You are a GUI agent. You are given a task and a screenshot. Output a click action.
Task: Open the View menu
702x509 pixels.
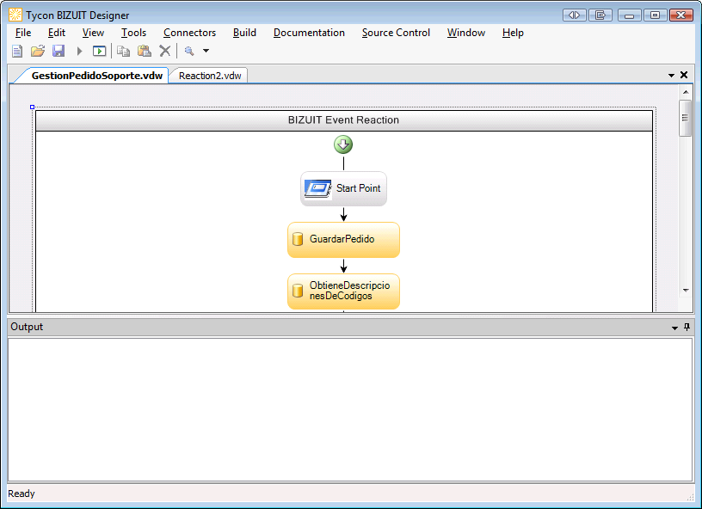tap(93, 33)
